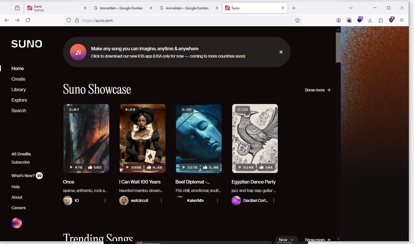Click the SUNO logo
Viewport: 414px width, 244px height.
coord(27,44)
